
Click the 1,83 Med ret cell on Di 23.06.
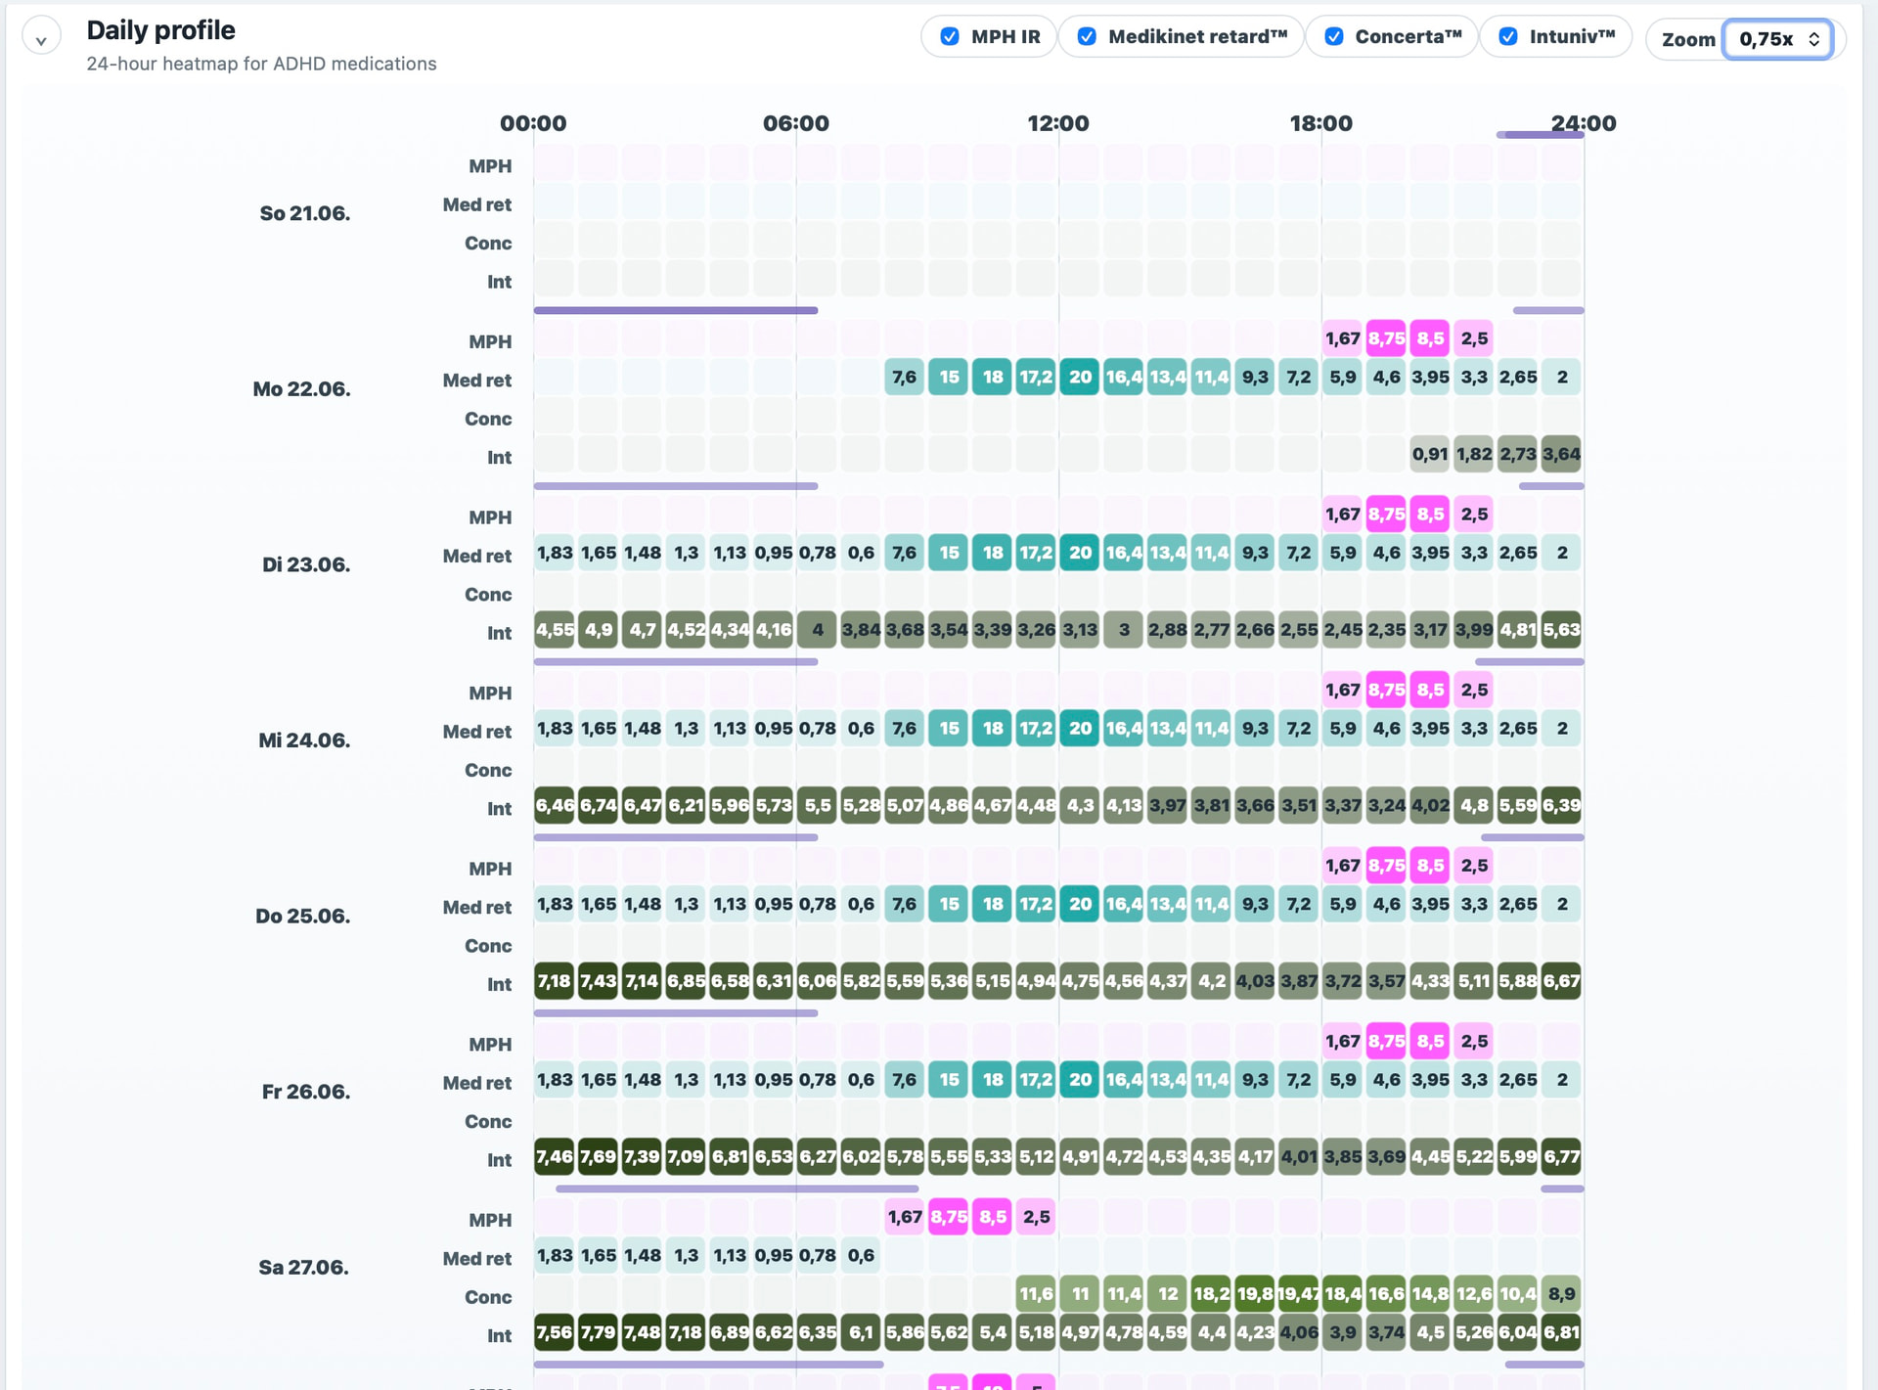coord(554,553)
